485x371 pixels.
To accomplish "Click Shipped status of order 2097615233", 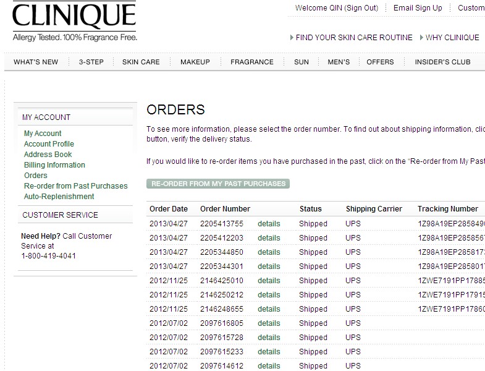I will [313, 352].
